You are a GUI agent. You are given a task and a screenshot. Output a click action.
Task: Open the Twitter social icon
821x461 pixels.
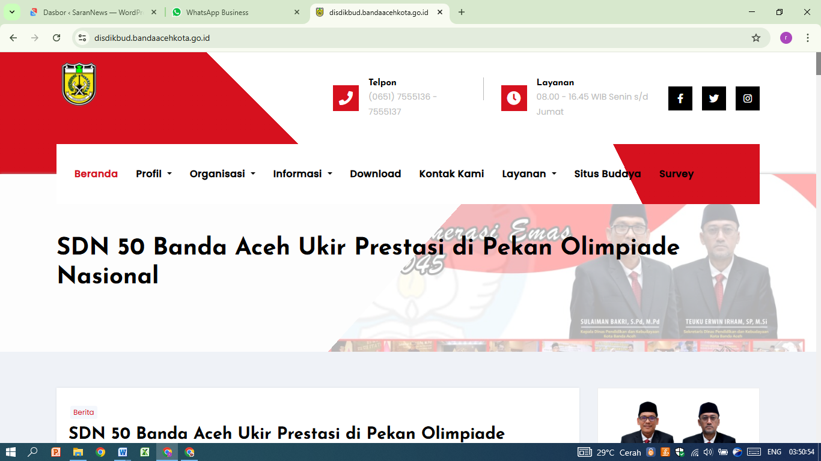pos(713,98)
